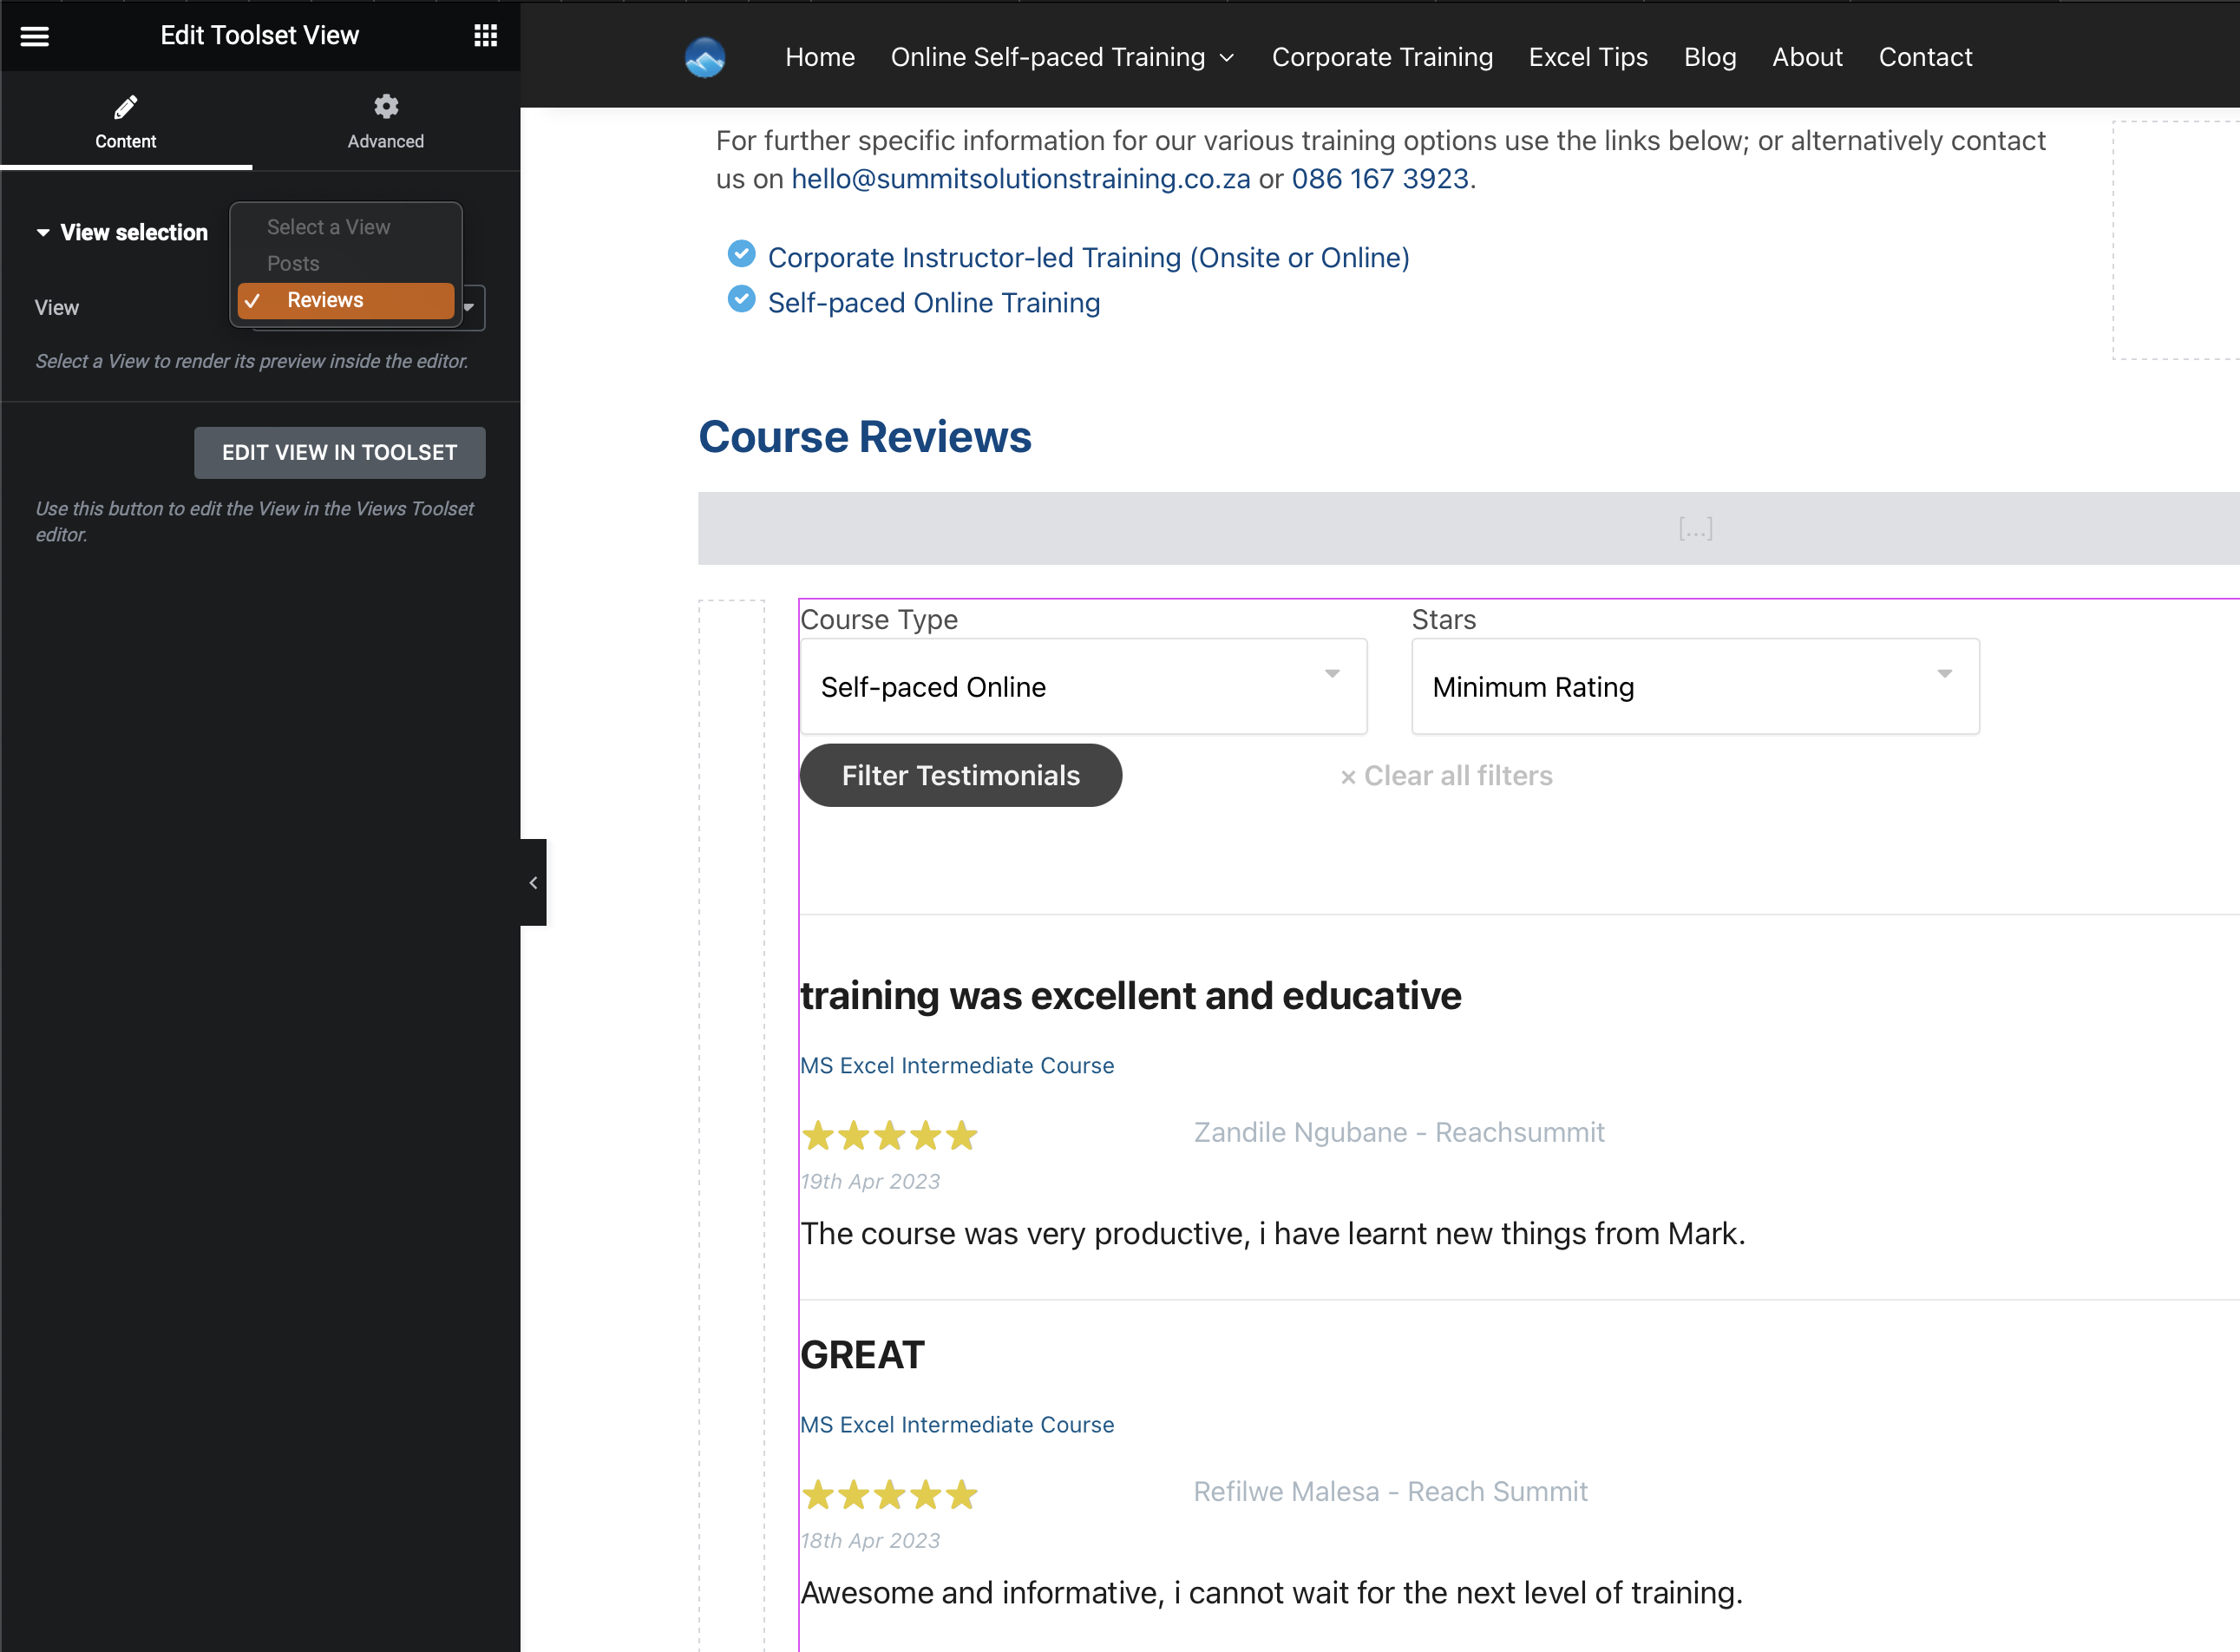Open Corporate Instructor-led Training link

1088,258
